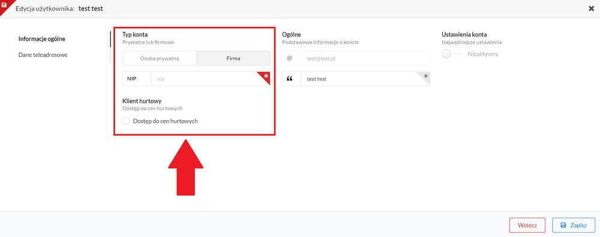Viewport: 600px width, 237px height.
Task: Click the red save icon in top-left corner
Action: [x=4, y=4]
